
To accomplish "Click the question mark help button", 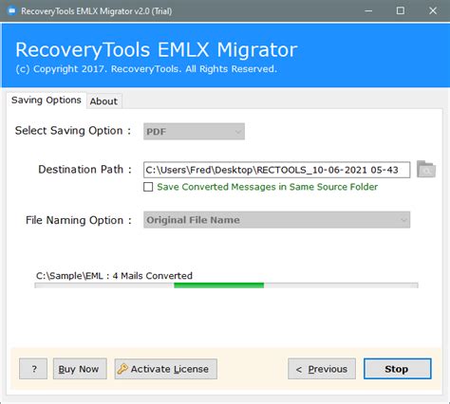I will [x=33, y=369].
